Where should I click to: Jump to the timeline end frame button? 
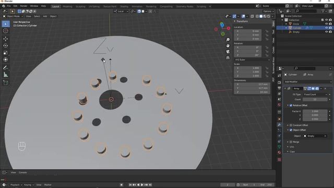(150, 185)
